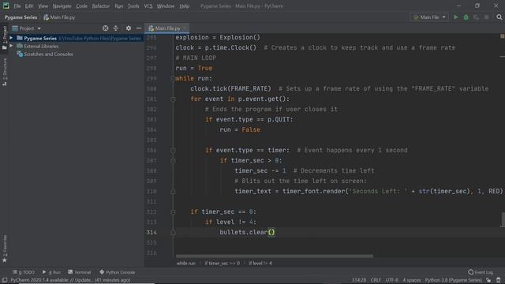Click the 'if level != 4' breadcrumb
The image size is (505, 284).
[x=260, y=263]
